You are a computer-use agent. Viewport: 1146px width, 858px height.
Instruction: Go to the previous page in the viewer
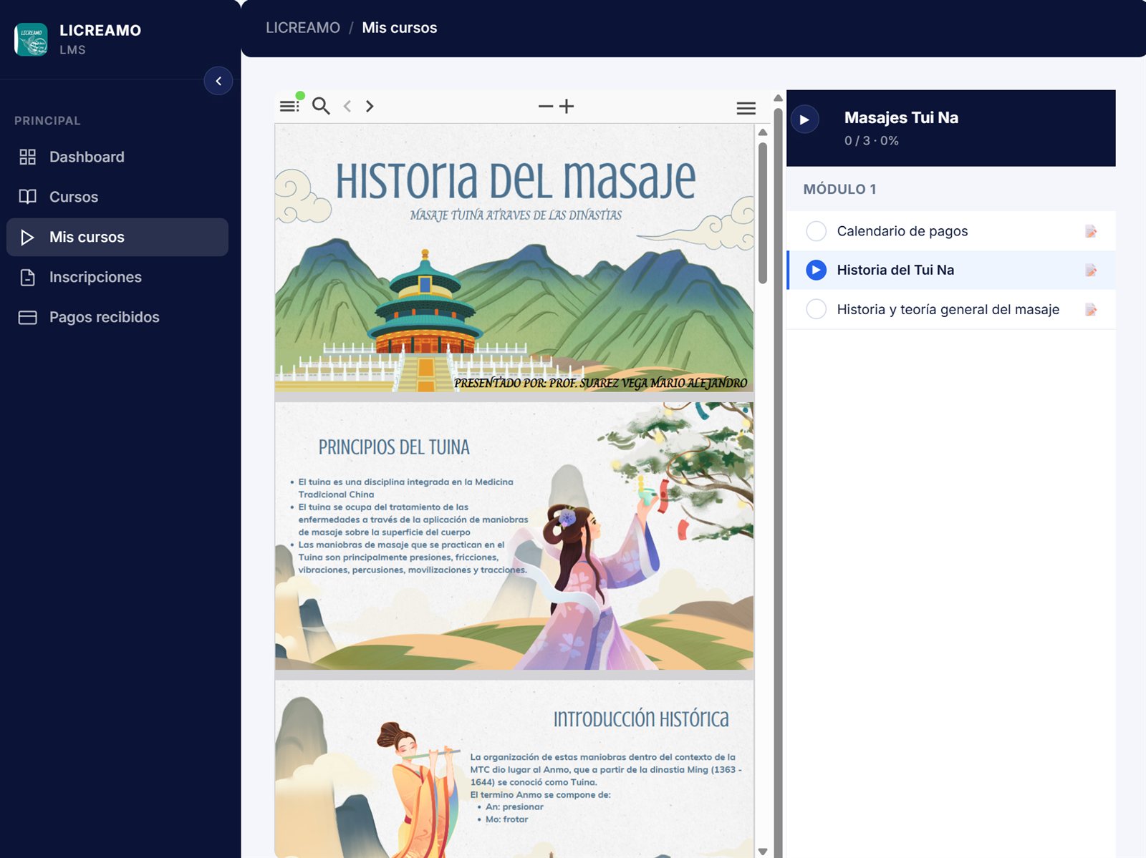tap(347, 106)
